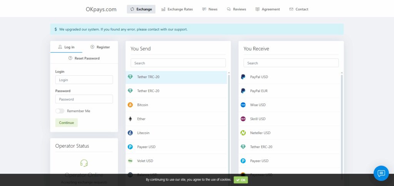Click the Skrill USD icon

click(243, 119)
